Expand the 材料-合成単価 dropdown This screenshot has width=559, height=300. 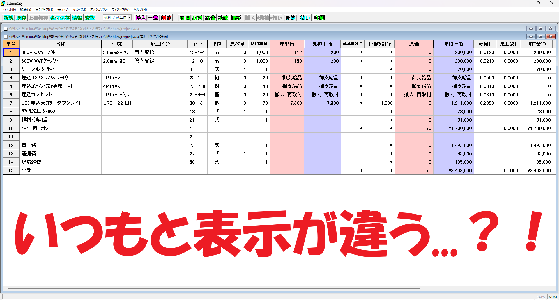(129, 18)
